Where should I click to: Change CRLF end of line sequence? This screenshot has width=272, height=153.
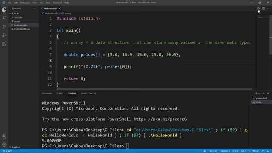243,151
